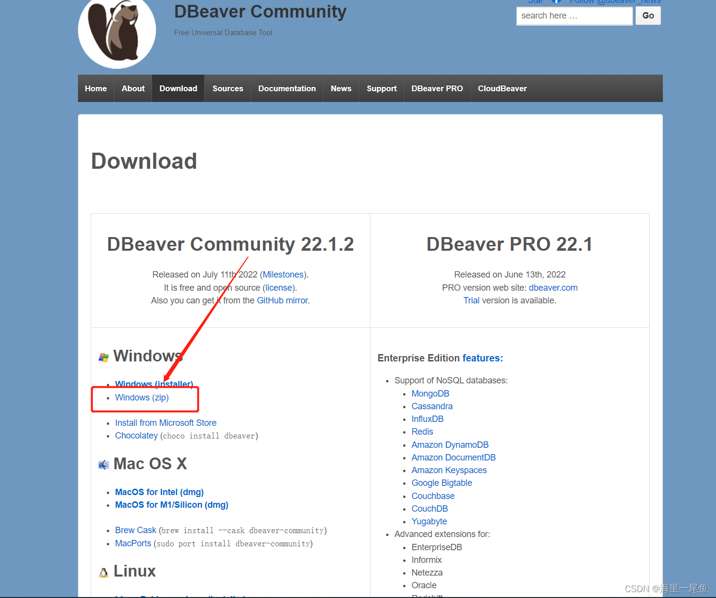
Task: Click the Windows platform icon
Action: coord(103,357)
